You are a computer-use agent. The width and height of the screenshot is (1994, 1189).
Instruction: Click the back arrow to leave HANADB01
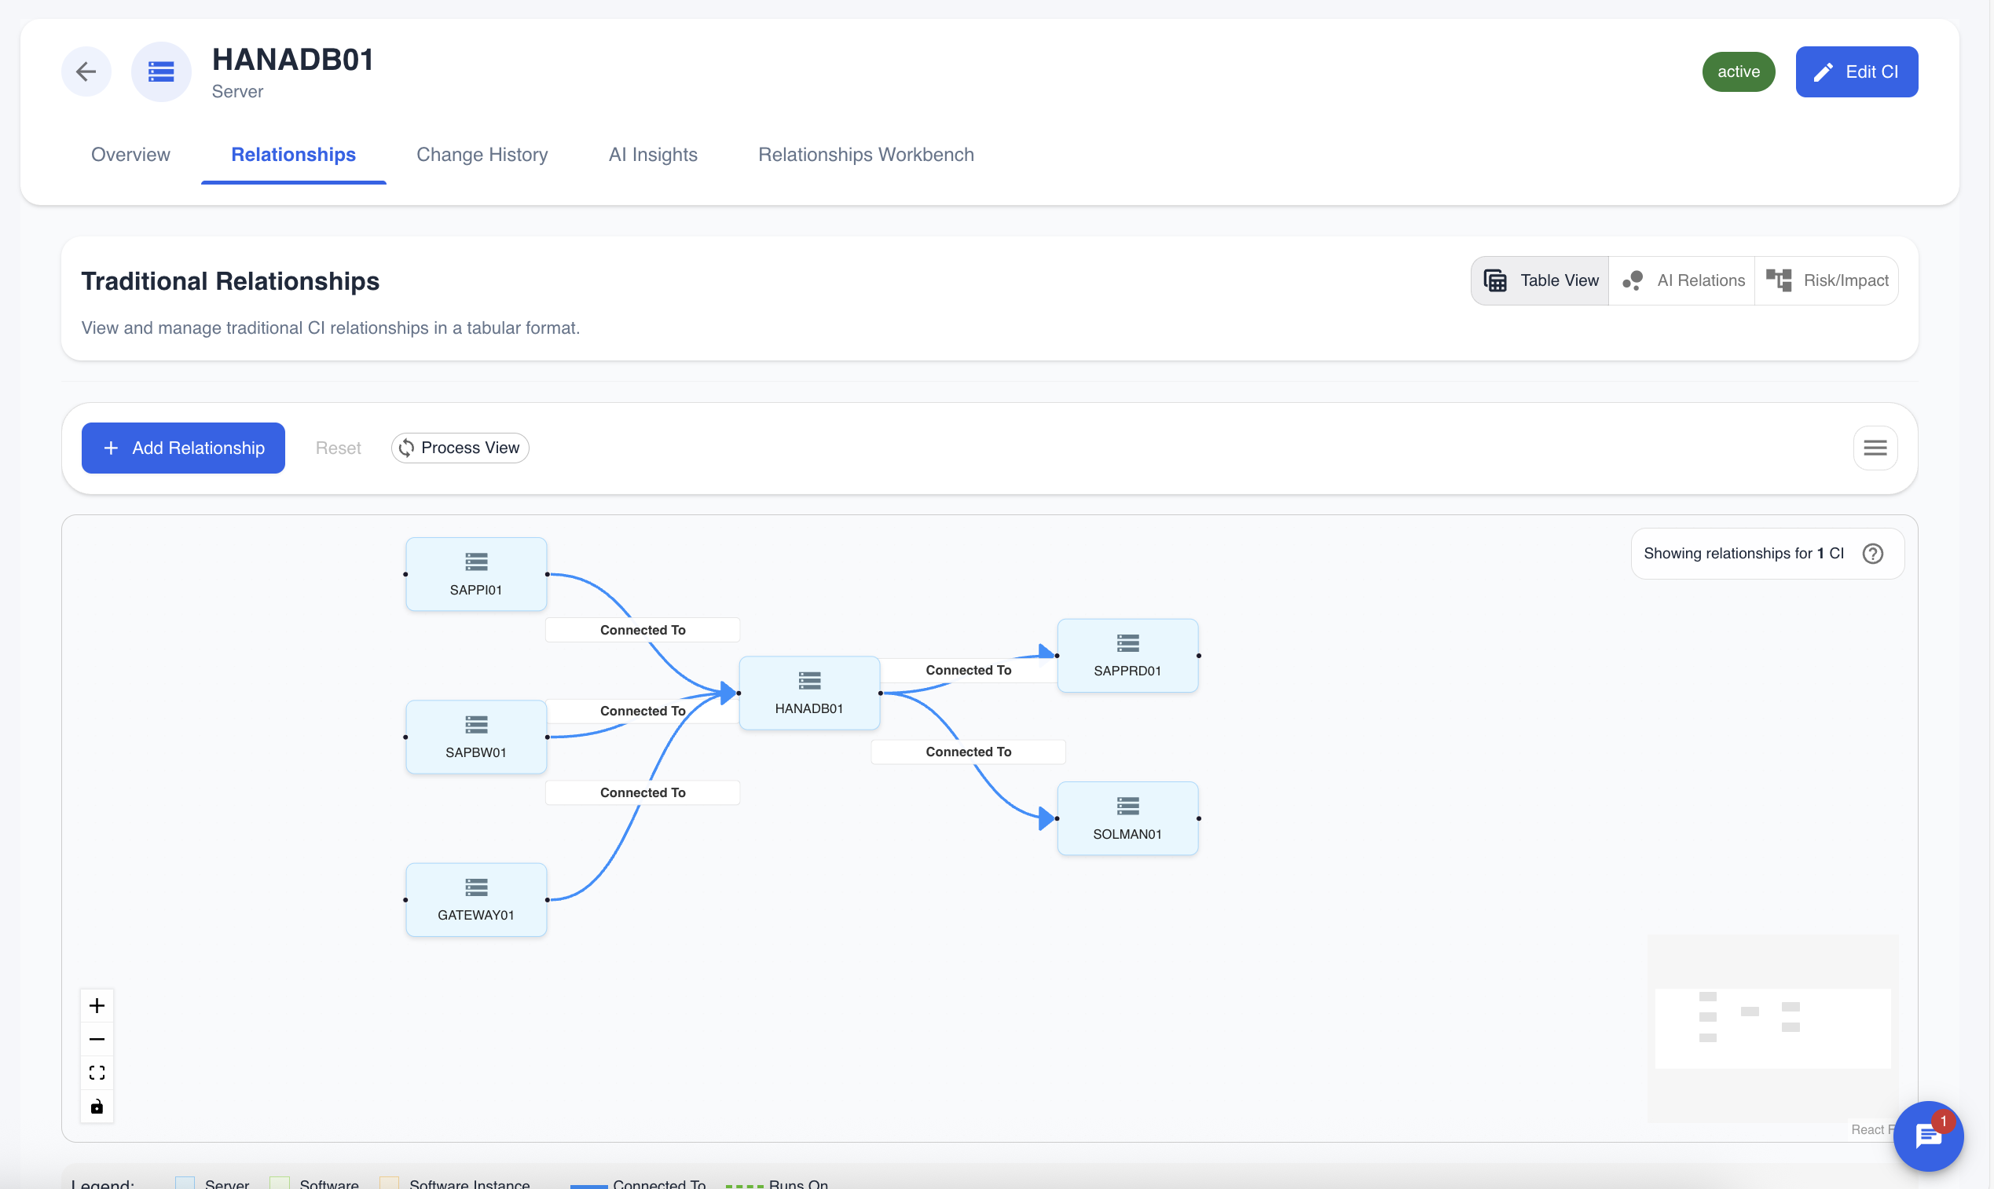(86, 71)
